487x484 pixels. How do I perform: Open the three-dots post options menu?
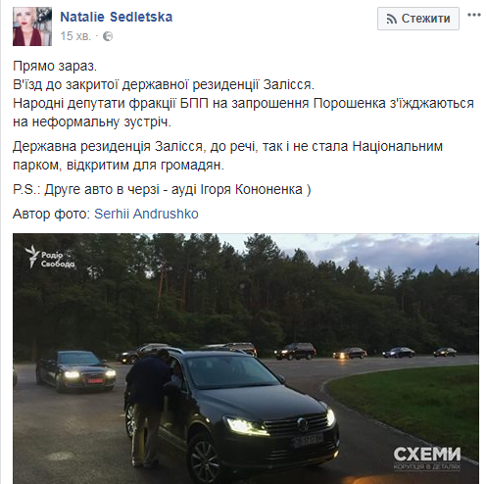473,16
